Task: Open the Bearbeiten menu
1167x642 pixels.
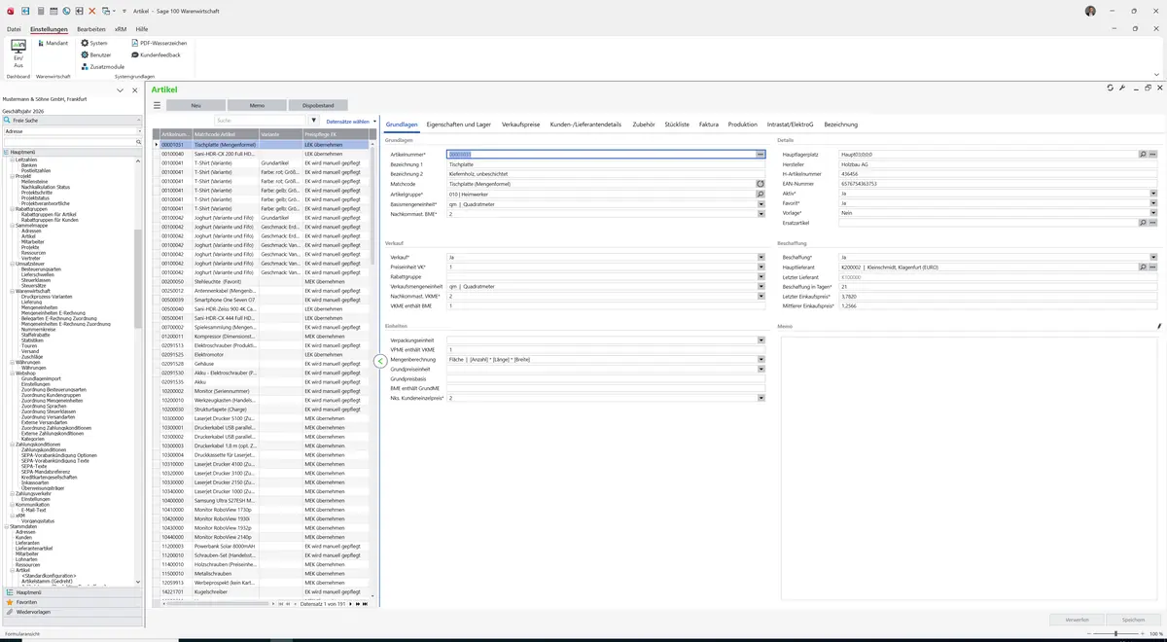Action: pos(91,29)
